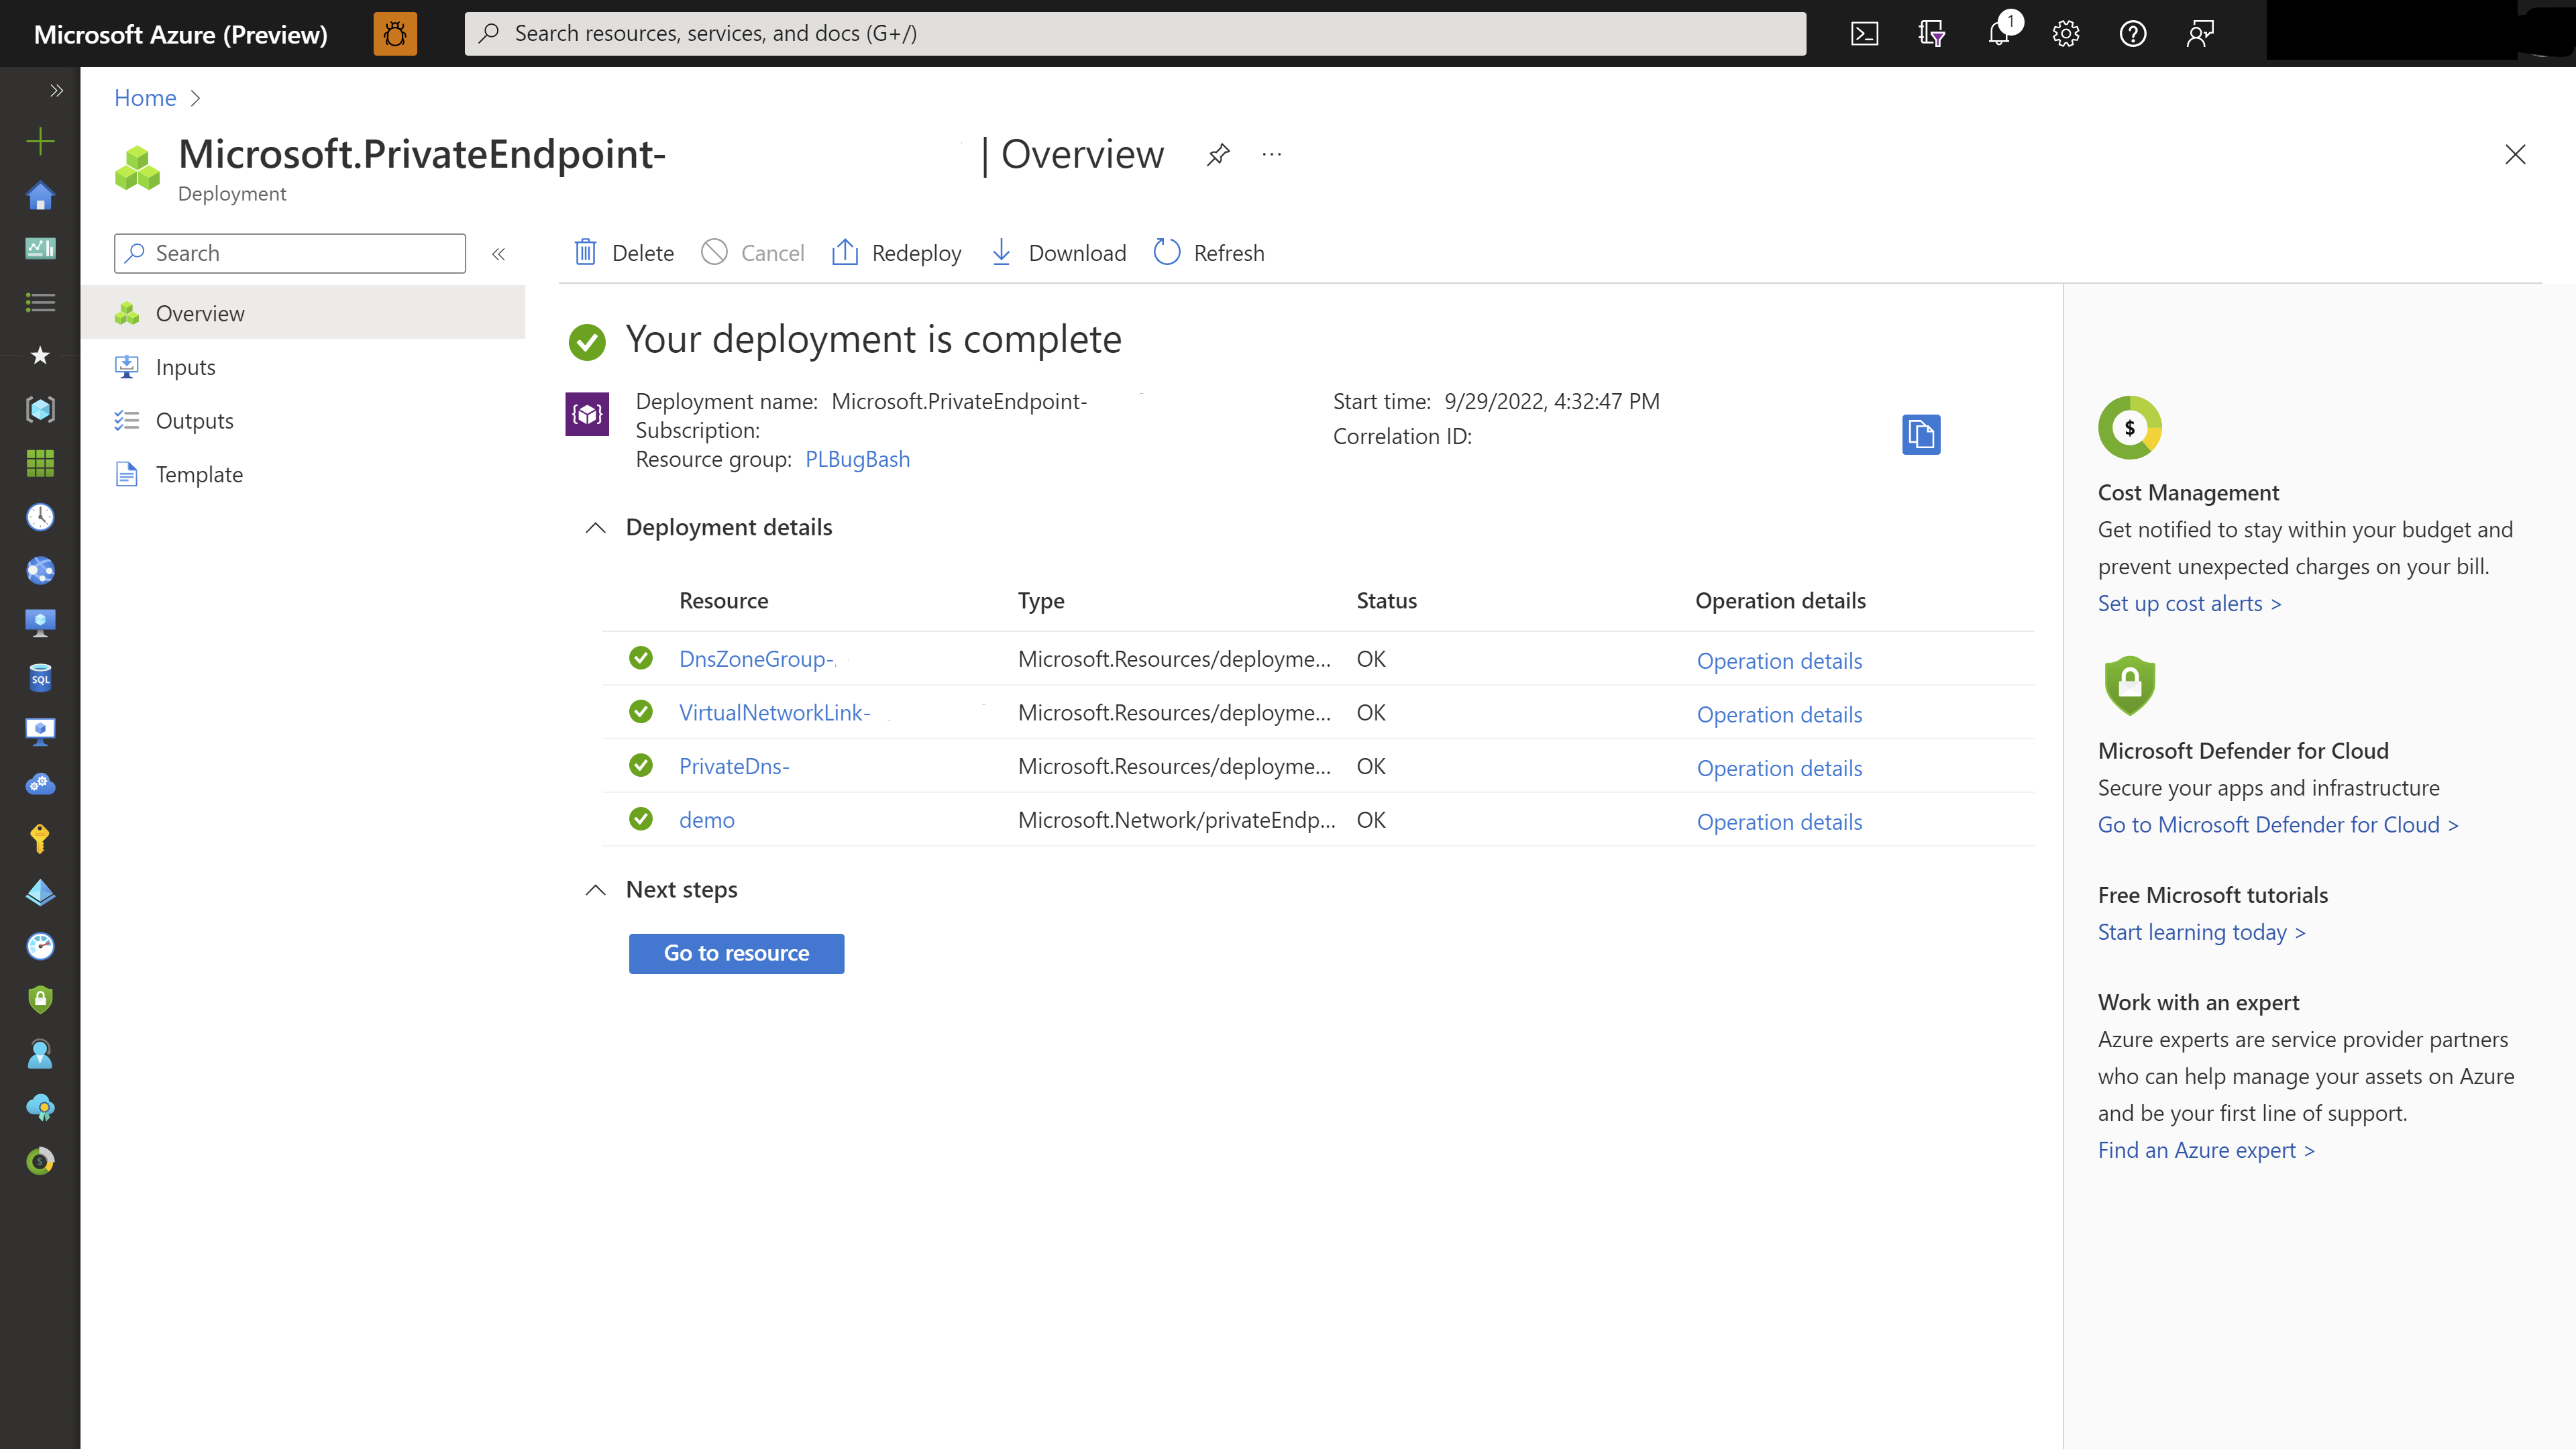Collapse the left menu with the double chevron

[498, 253]
